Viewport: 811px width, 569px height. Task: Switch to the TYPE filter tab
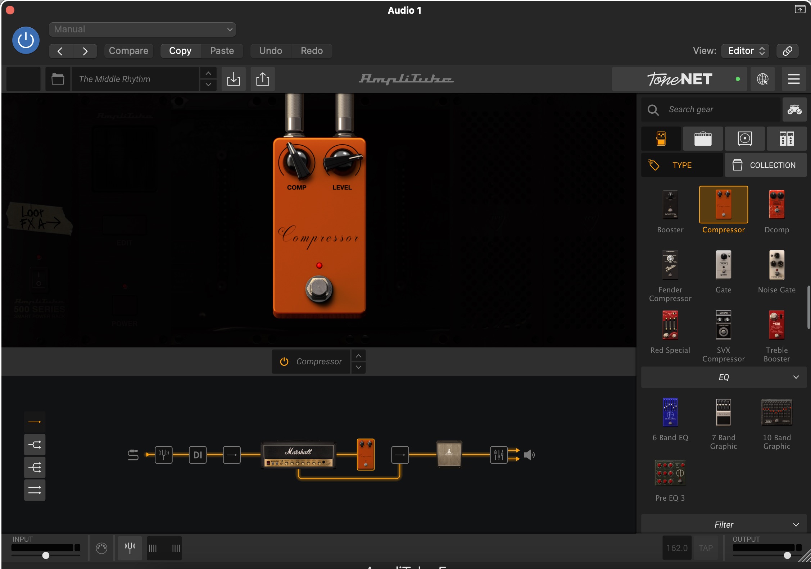tap(682, 165)
